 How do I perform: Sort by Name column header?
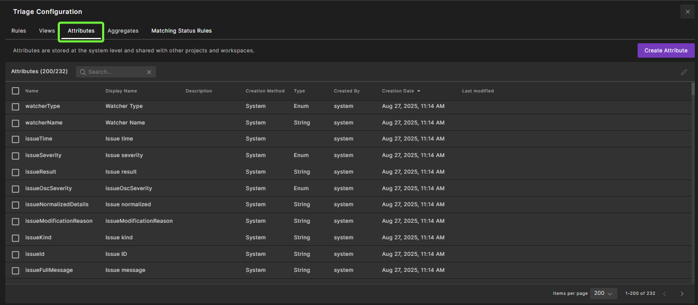[32, 91]
